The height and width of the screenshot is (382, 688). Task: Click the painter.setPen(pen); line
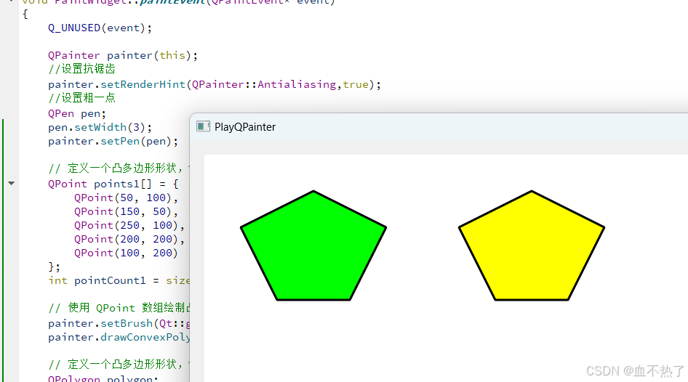tap(113, 142)
